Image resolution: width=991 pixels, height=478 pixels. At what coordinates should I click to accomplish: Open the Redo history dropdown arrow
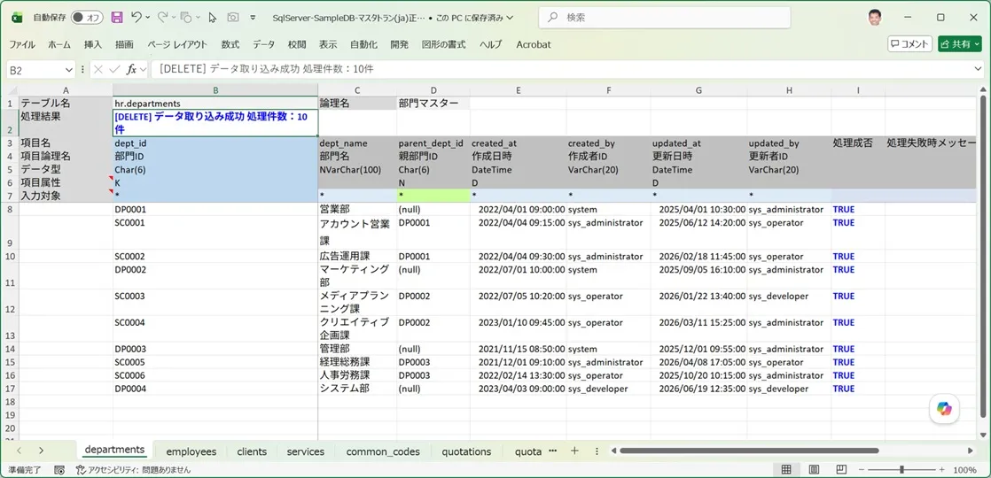(x=173, y=18)
